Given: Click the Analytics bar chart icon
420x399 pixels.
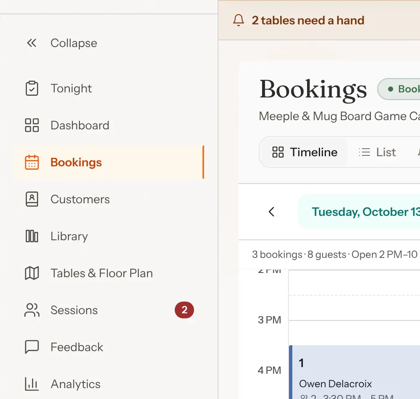Looking at the screenshot, I should 32,384.
